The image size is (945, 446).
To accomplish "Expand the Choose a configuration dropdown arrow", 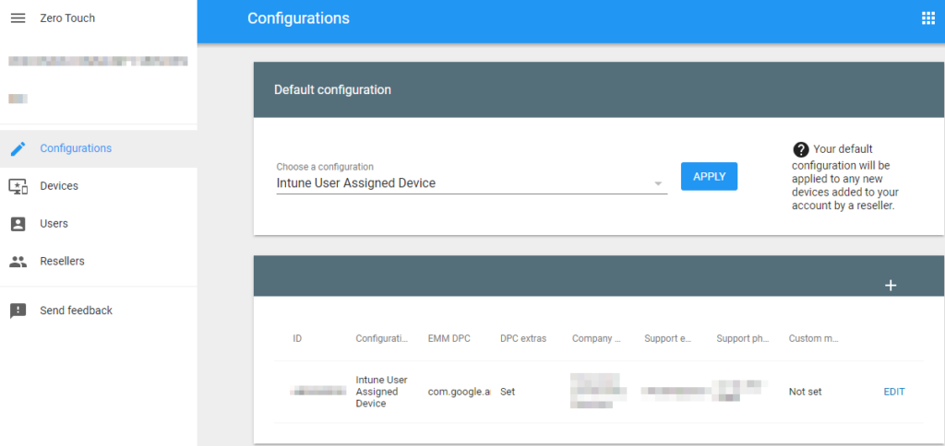I will pos(658,183).
